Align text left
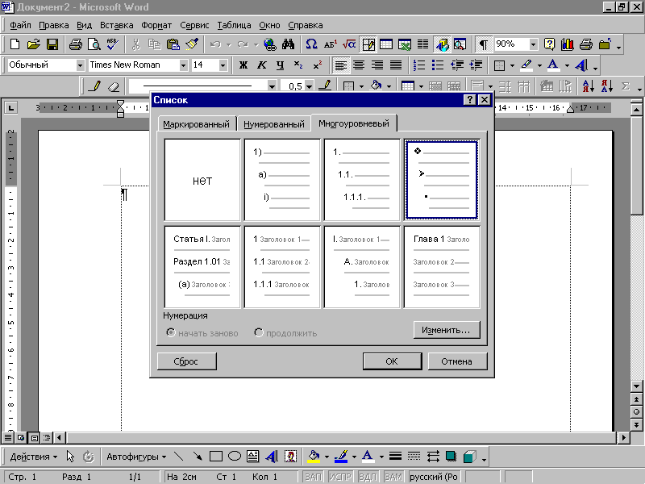 click(x=340, y=65)
